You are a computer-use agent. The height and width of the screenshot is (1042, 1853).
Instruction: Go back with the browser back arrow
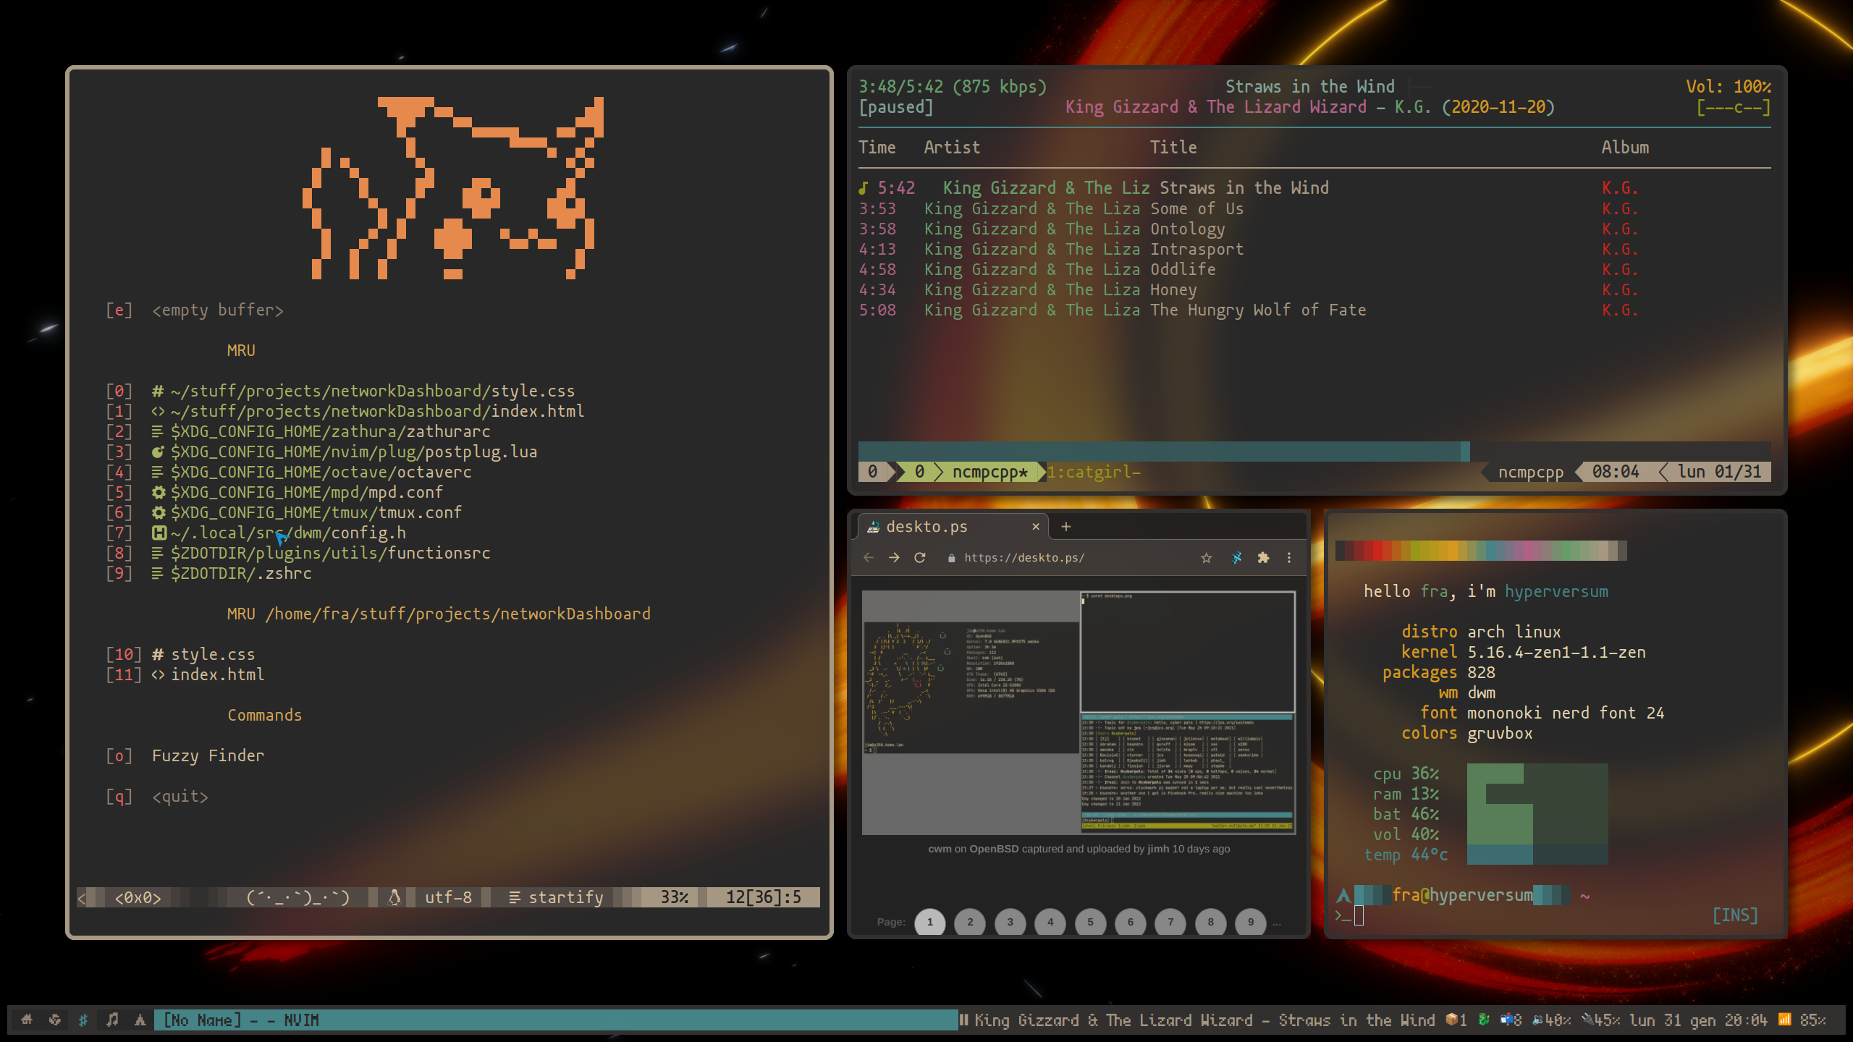[869, 558]
